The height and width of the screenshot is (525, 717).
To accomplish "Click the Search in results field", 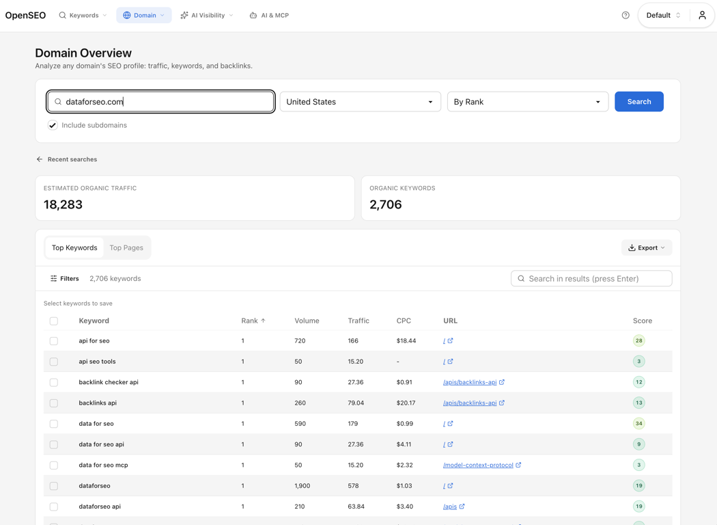I will click(x=591, y=278).
